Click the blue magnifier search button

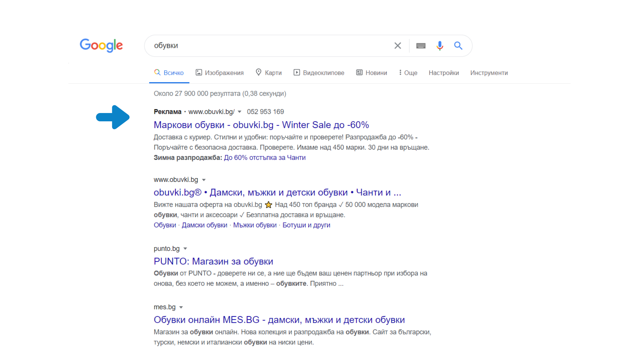coord(458,46)
